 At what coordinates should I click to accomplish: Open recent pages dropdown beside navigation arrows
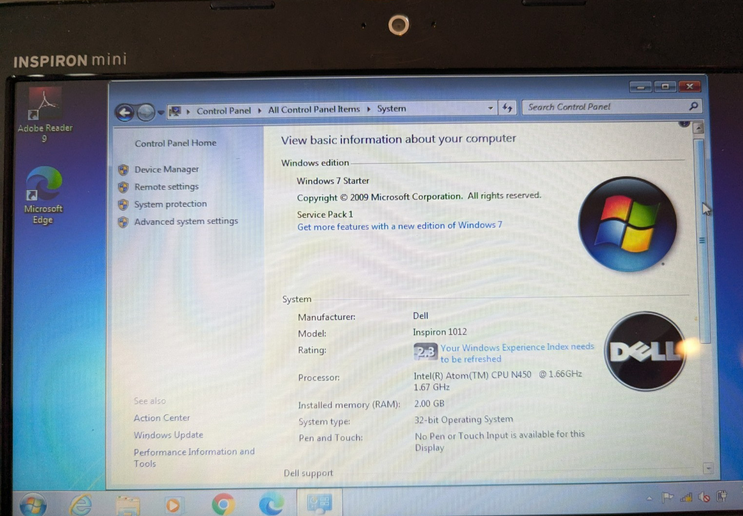tap(161, 112)
